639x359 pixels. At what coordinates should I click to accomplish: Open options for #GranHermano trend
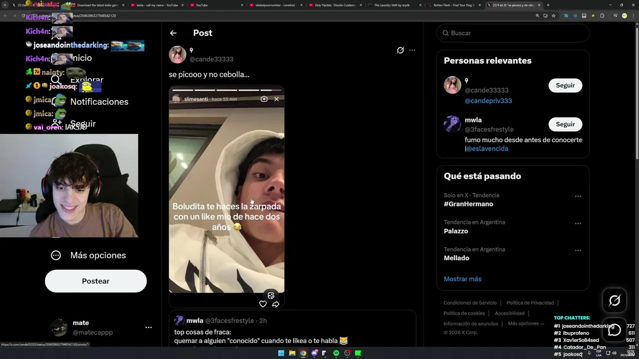point(578,196)
